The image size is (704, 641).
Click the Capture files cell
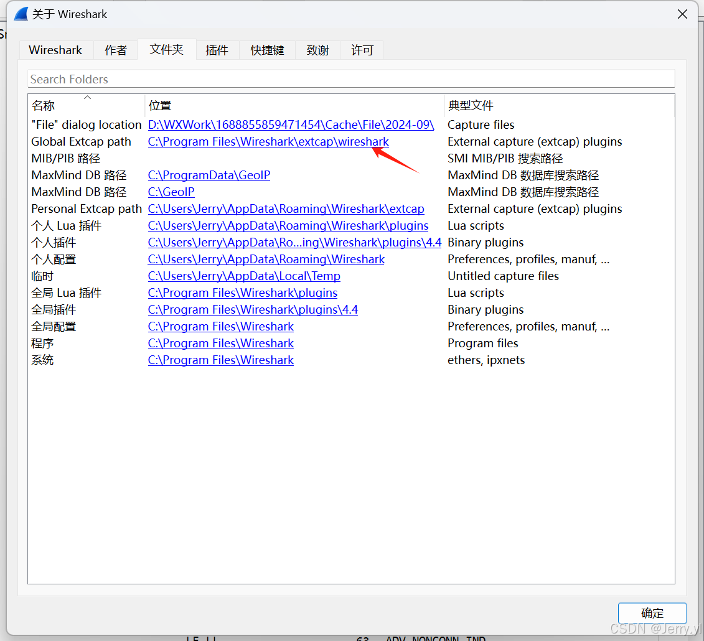tap(481, 125)
